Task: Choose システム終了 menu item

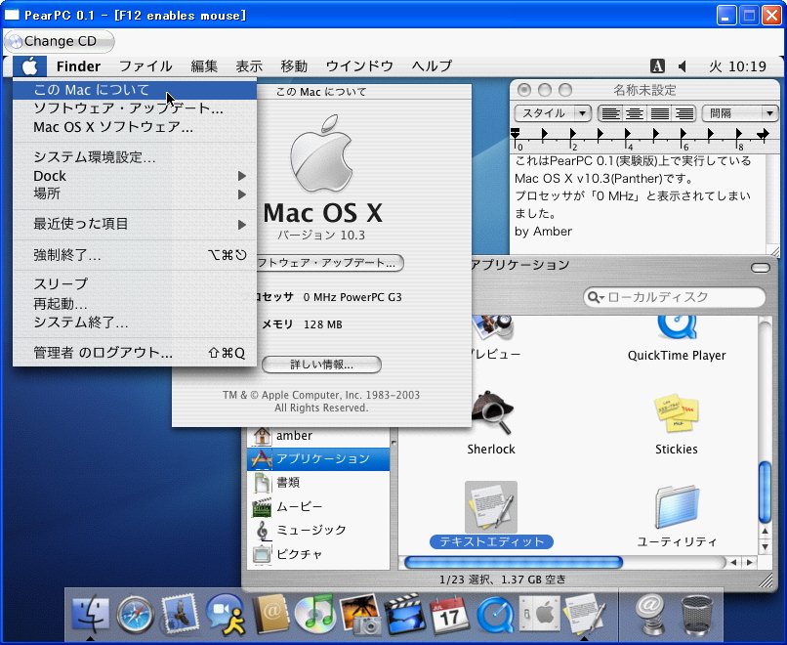Action: pos(135,322)
